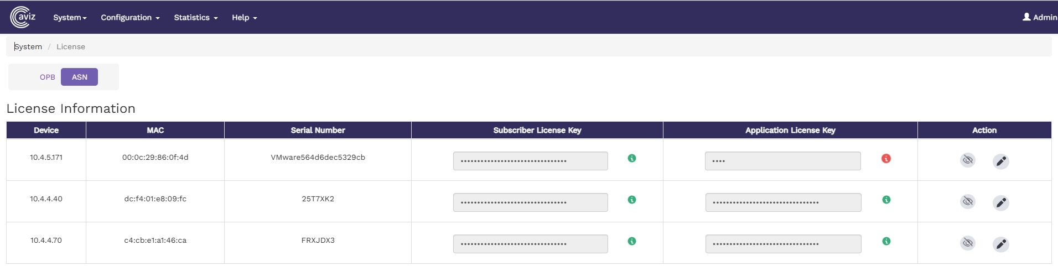Click the Aviz logo icon
Viewport: 1058px width, 271px height.
[23, 17]
